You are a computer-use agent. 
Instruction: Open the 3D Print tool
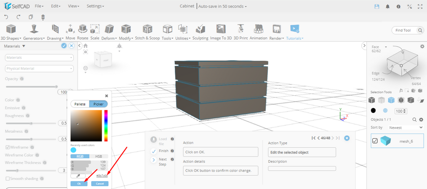(x=240, y=32)
